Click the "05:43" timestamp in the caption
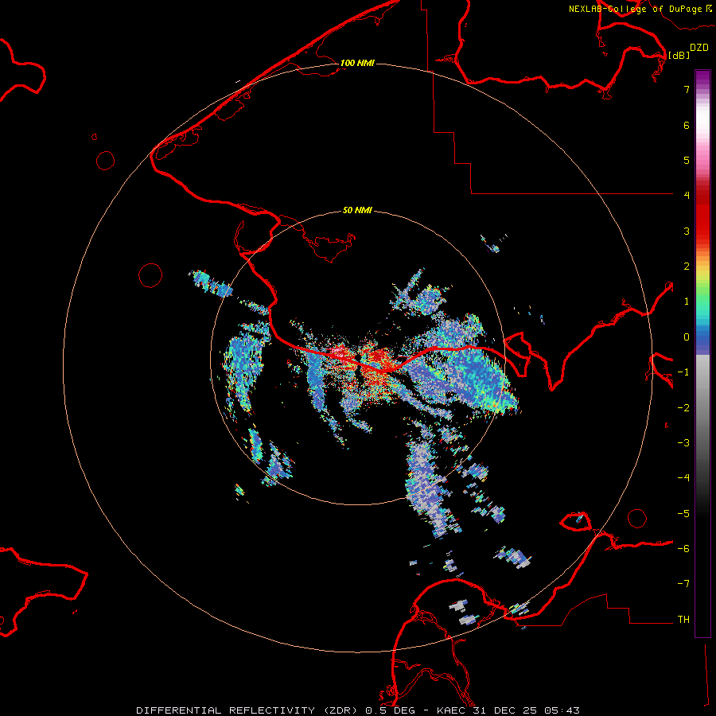 562,710
